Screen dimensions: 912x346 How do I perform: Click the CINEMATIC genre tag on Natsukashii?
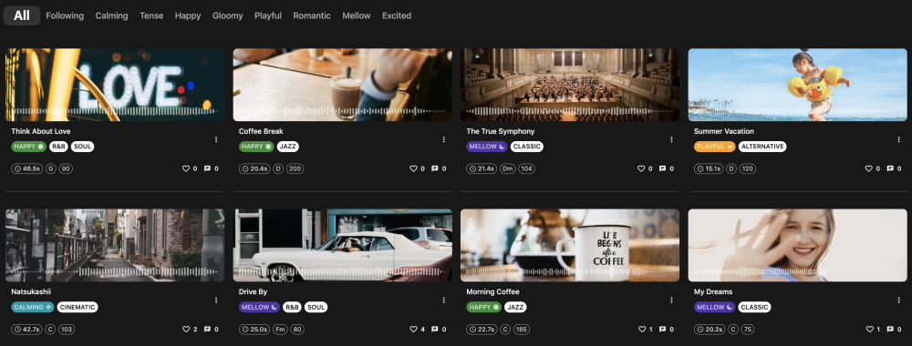tap(78, 307)
